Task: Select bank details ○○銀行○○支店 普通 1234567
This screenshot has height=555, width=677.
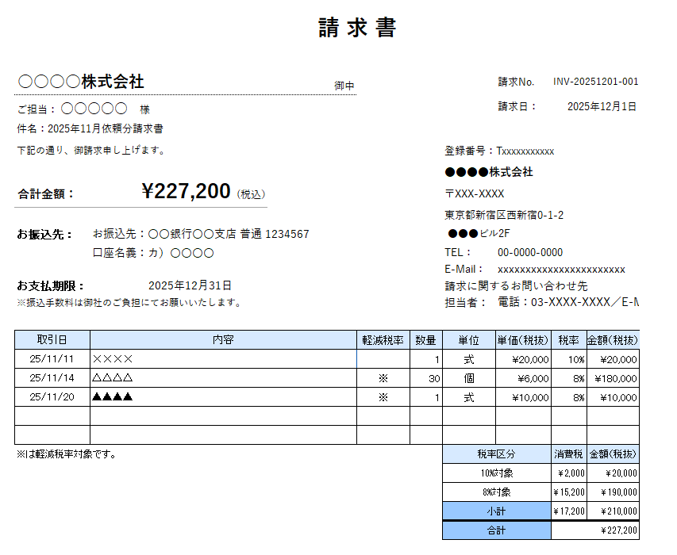Action: click(x=229, y=234)
